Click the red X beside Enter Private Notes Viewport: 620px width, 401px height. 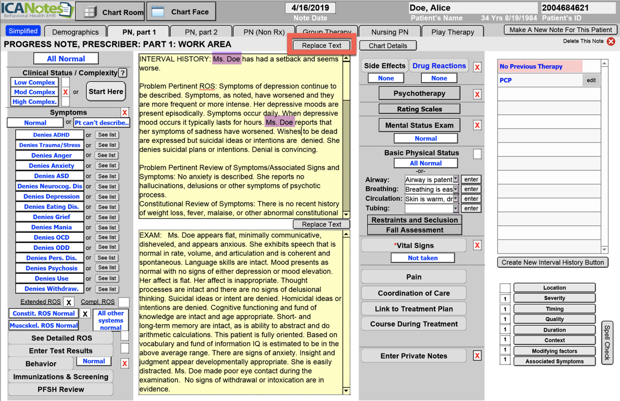click(x=477, y=356)
